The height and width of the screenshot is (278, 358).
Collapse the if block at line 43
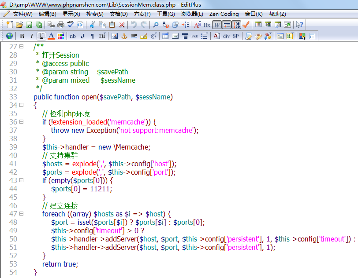point(22,180)
